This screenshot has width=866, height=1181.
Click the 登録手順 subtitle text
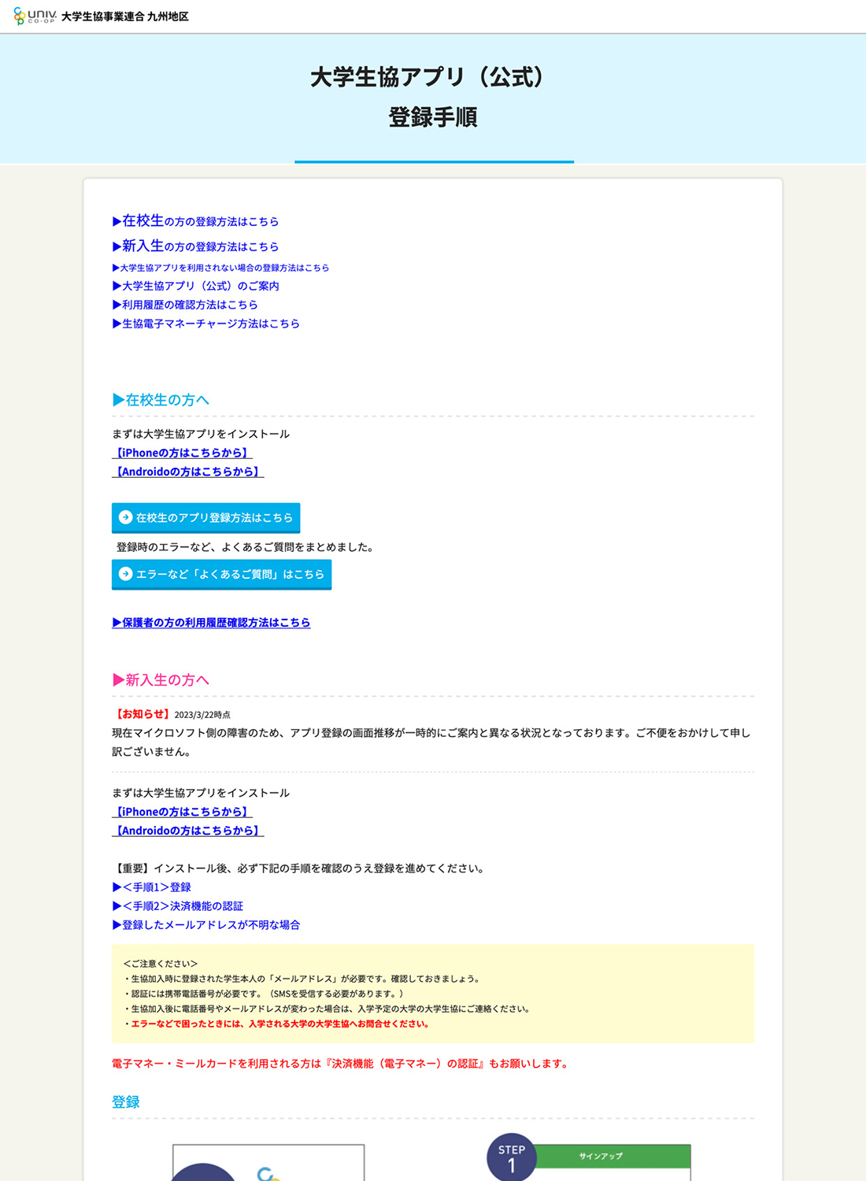pos(433,117)
